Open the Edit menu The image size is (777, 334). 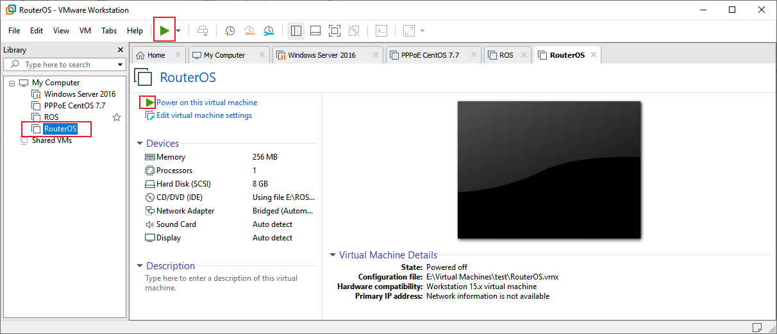37,31
